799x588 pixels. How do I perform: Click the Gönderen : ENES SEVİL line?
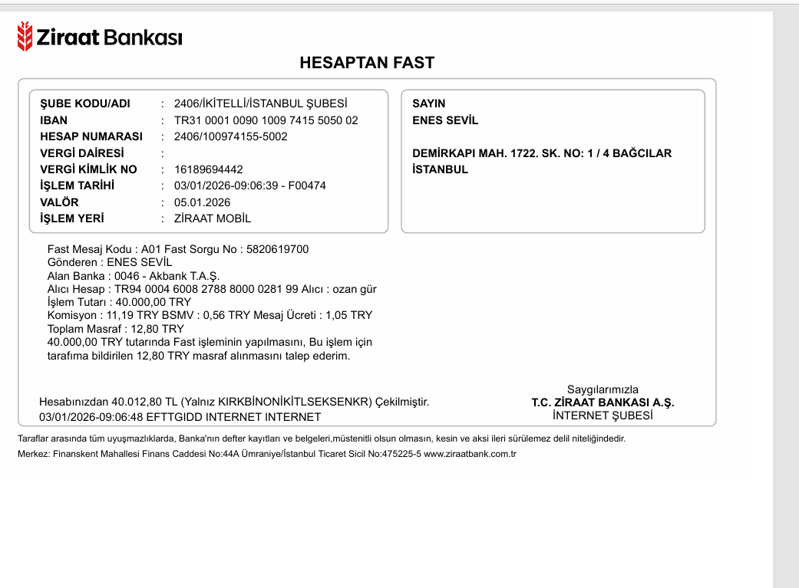point(110,262)
